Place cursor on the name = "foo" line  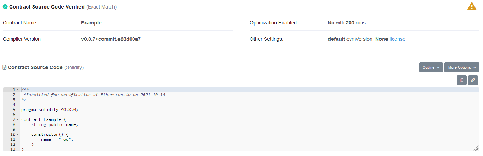point(57,139)
